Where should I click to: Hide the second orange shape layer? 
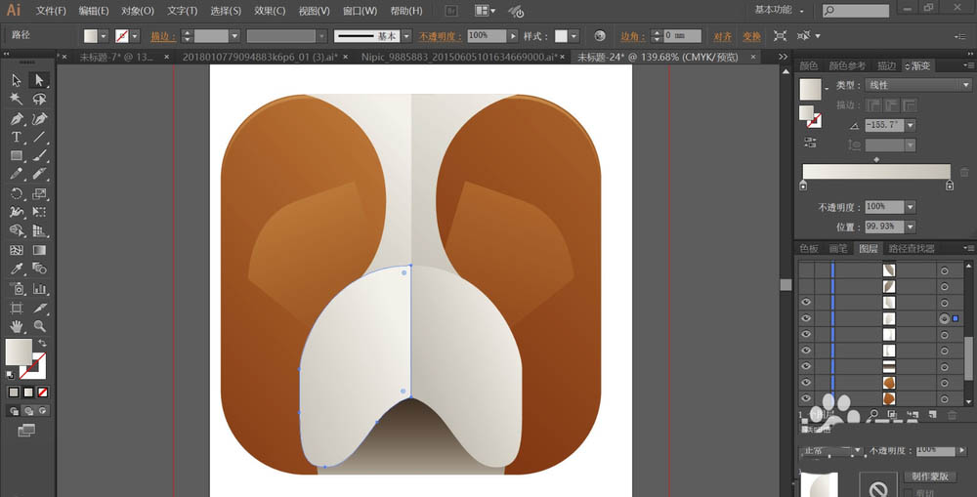806,383
